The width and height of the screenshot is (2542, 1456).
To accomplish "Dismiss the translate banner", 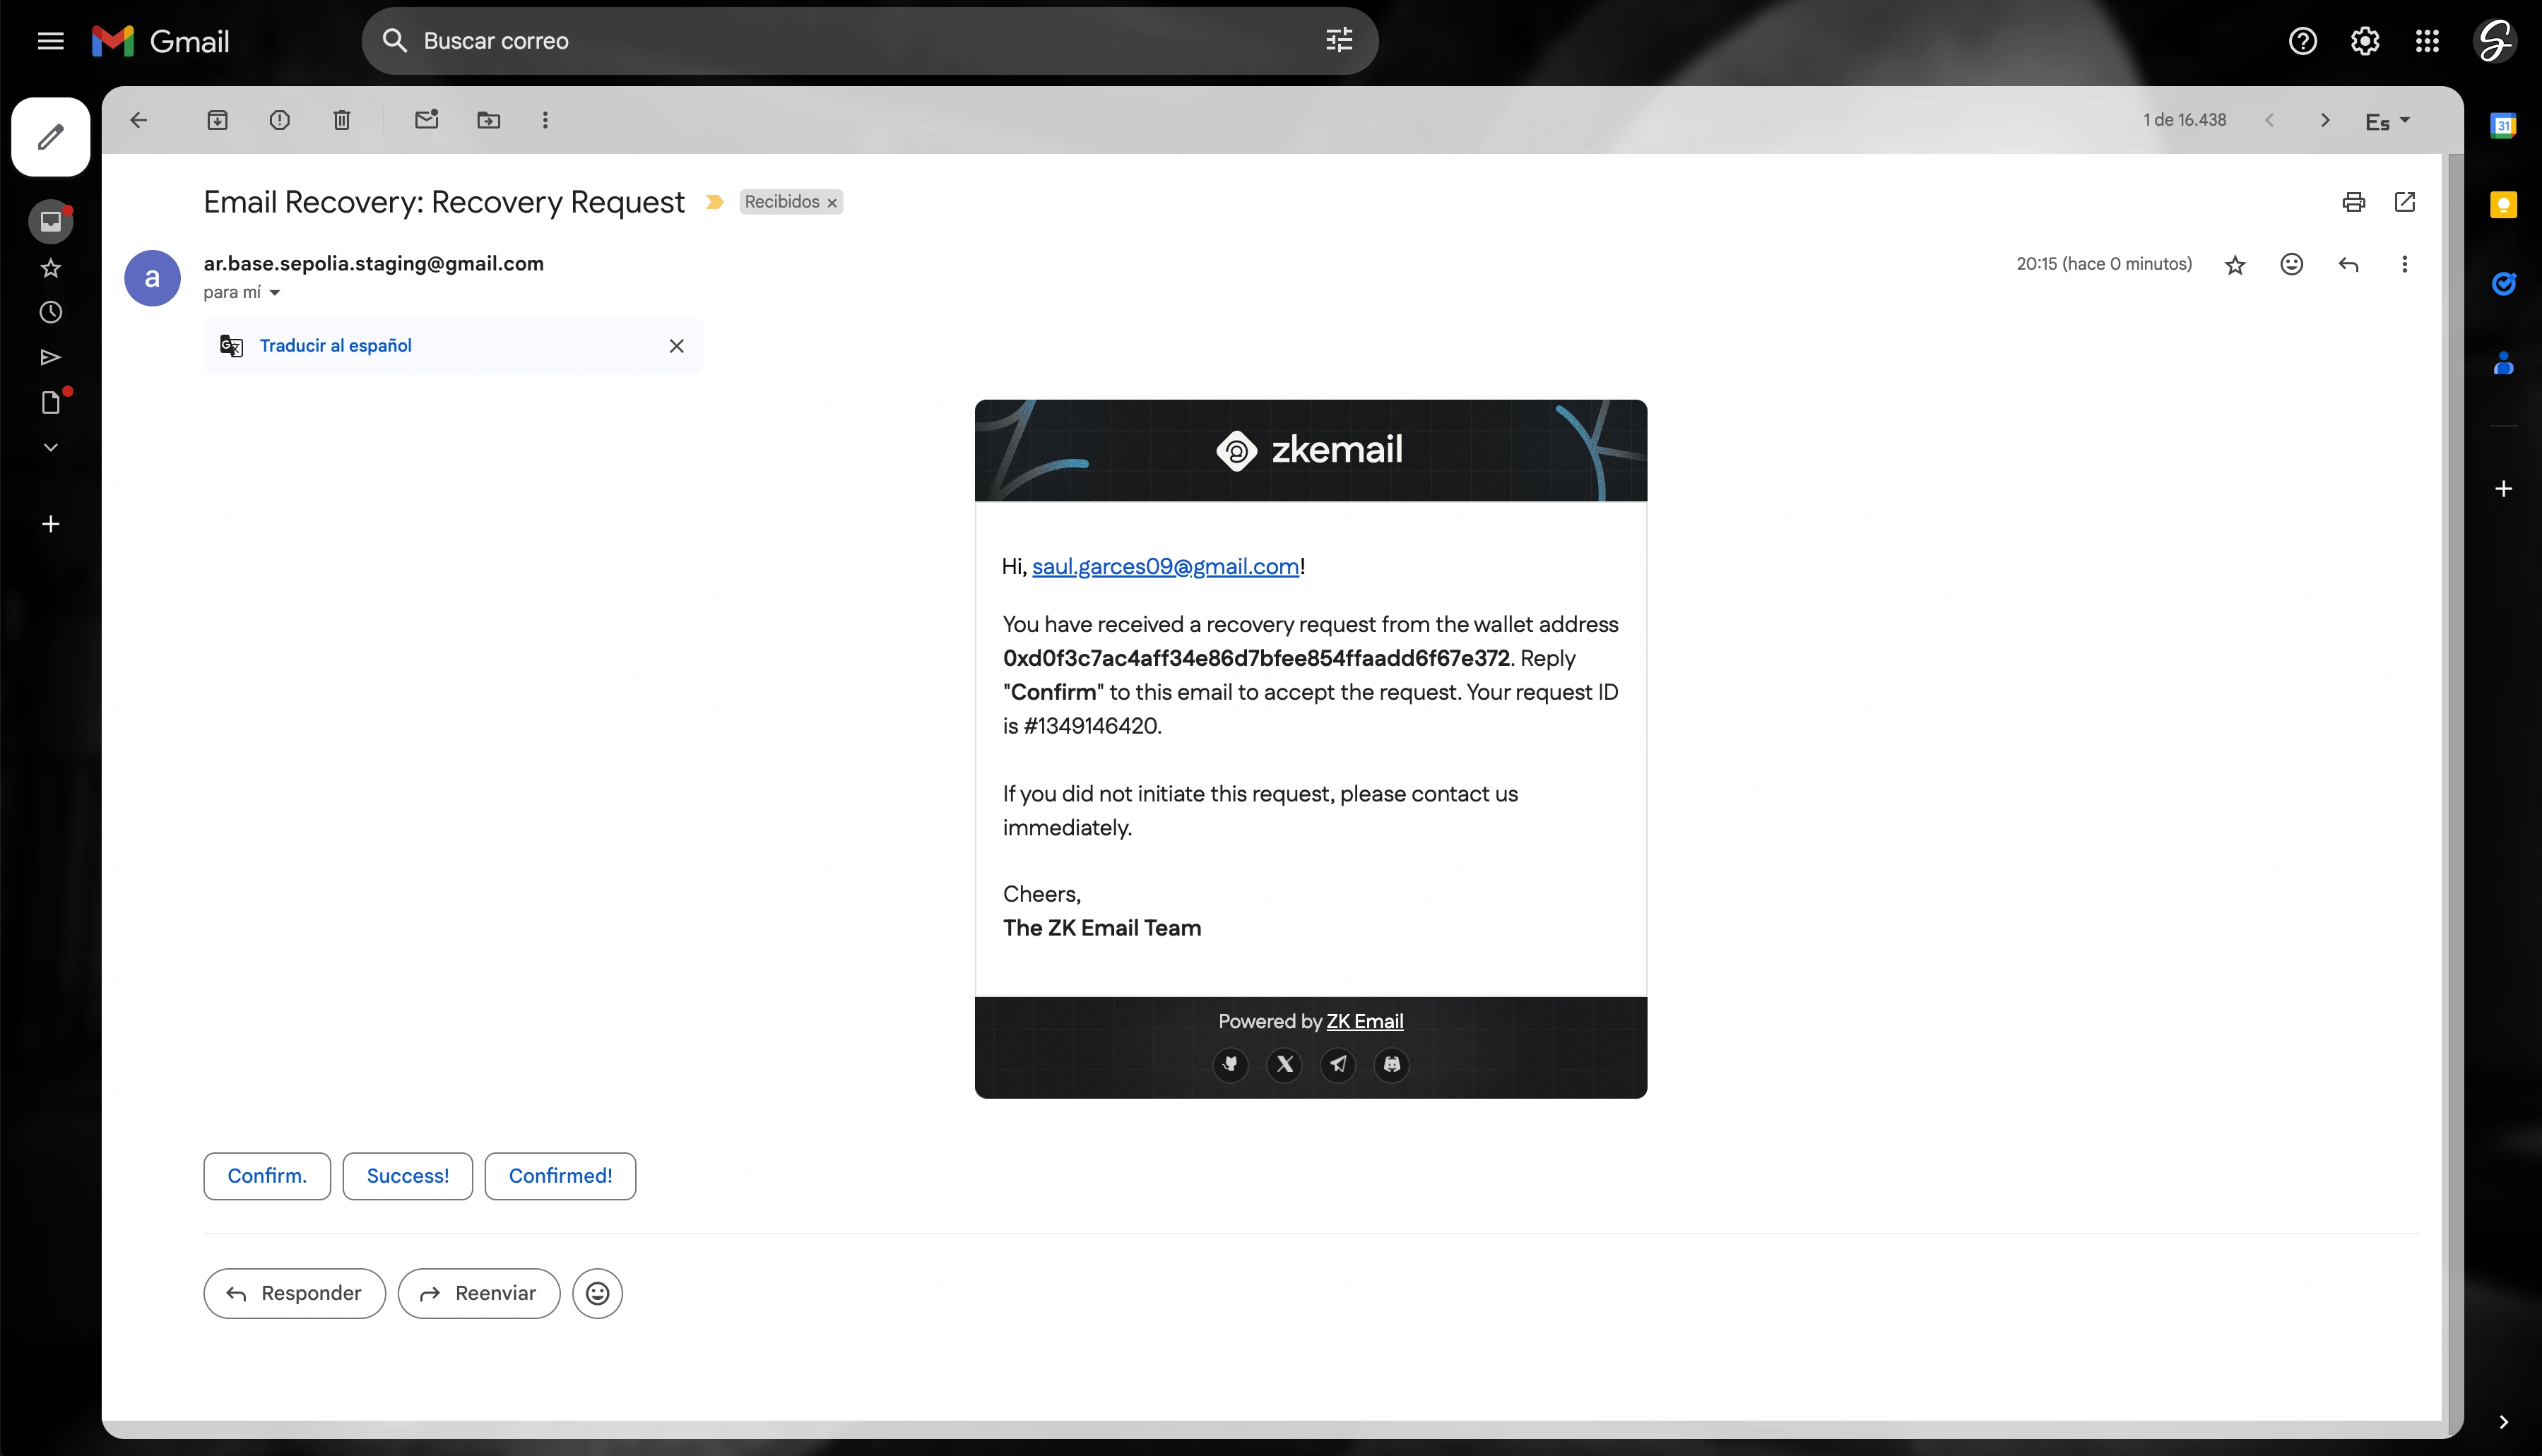I will tap(676, 346).
